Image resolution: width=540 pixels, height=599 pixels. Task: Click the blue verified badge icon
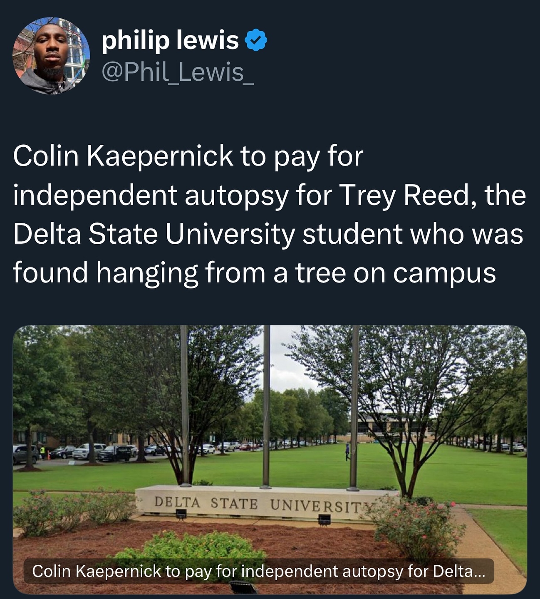(x=257, y=40)
